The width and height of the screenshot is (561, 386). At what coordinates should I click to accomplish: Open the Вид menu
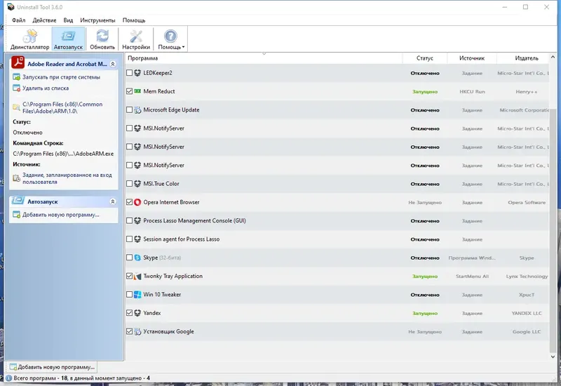(68, 20)
